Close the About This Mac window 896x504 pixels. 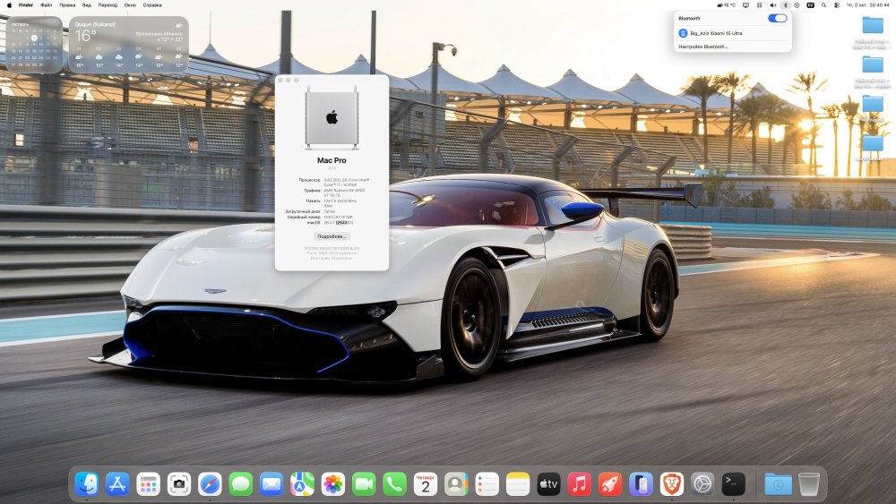[x=280, y=81]
